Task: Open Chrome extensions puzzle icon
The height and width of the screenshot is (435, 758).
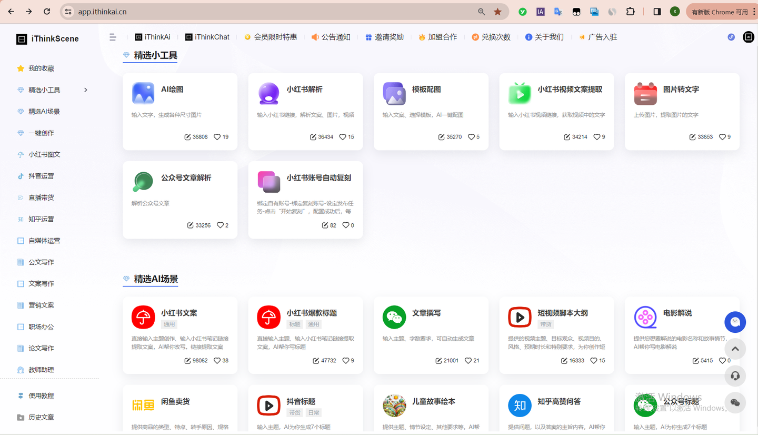Action: tap(630, 12)
